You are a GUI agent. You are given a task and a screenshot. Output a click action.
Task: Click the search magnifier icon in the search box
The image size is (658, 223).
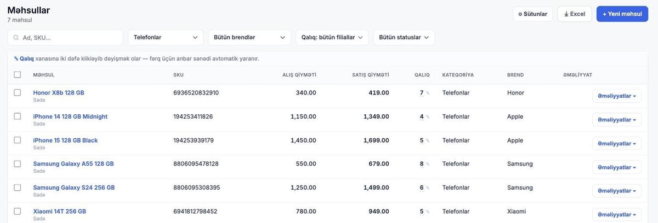tap(16, 38)
